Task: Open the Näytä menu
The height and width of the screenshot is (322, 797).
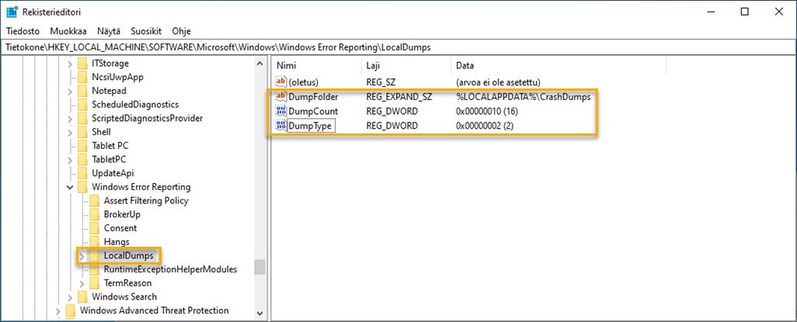Action: [x=109, y=31]
